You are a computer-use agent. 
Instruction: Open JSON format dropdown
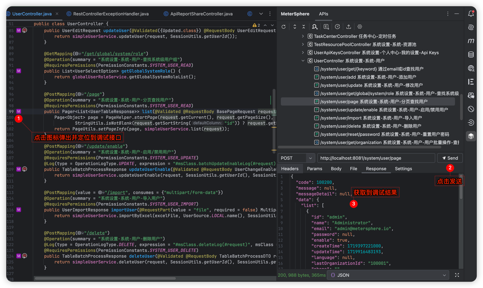click(x=388, y=275)
